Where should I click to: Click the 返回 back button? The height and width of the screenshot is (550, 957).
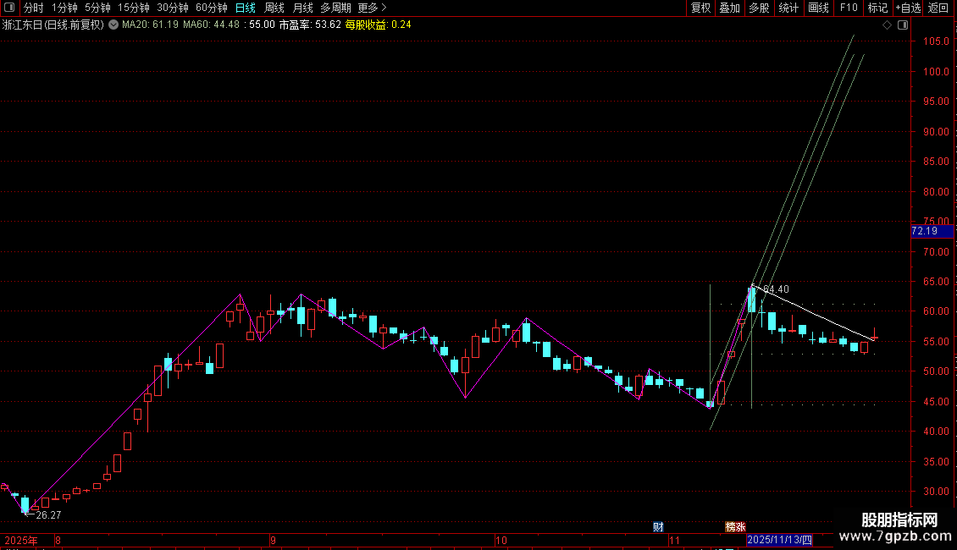click(x=938, y=8)
